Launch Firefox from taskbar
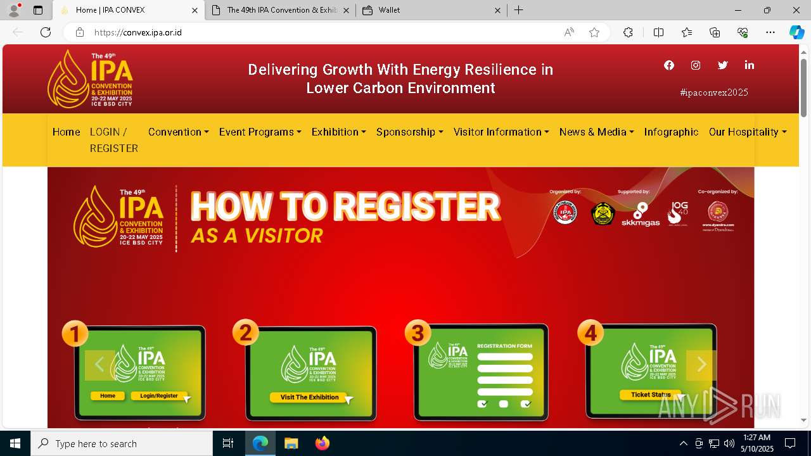This screenshot has height=456, width=811. [322, 443]
